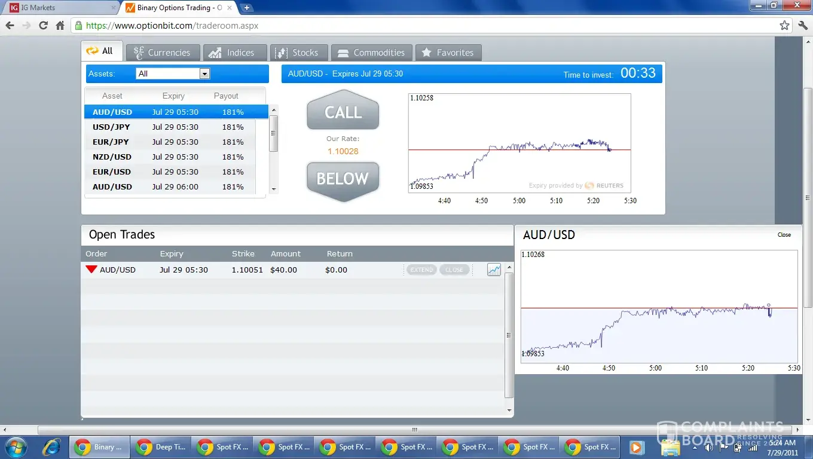Click the browser reload icon
The image size is (813, 459).
click(43, 26)
